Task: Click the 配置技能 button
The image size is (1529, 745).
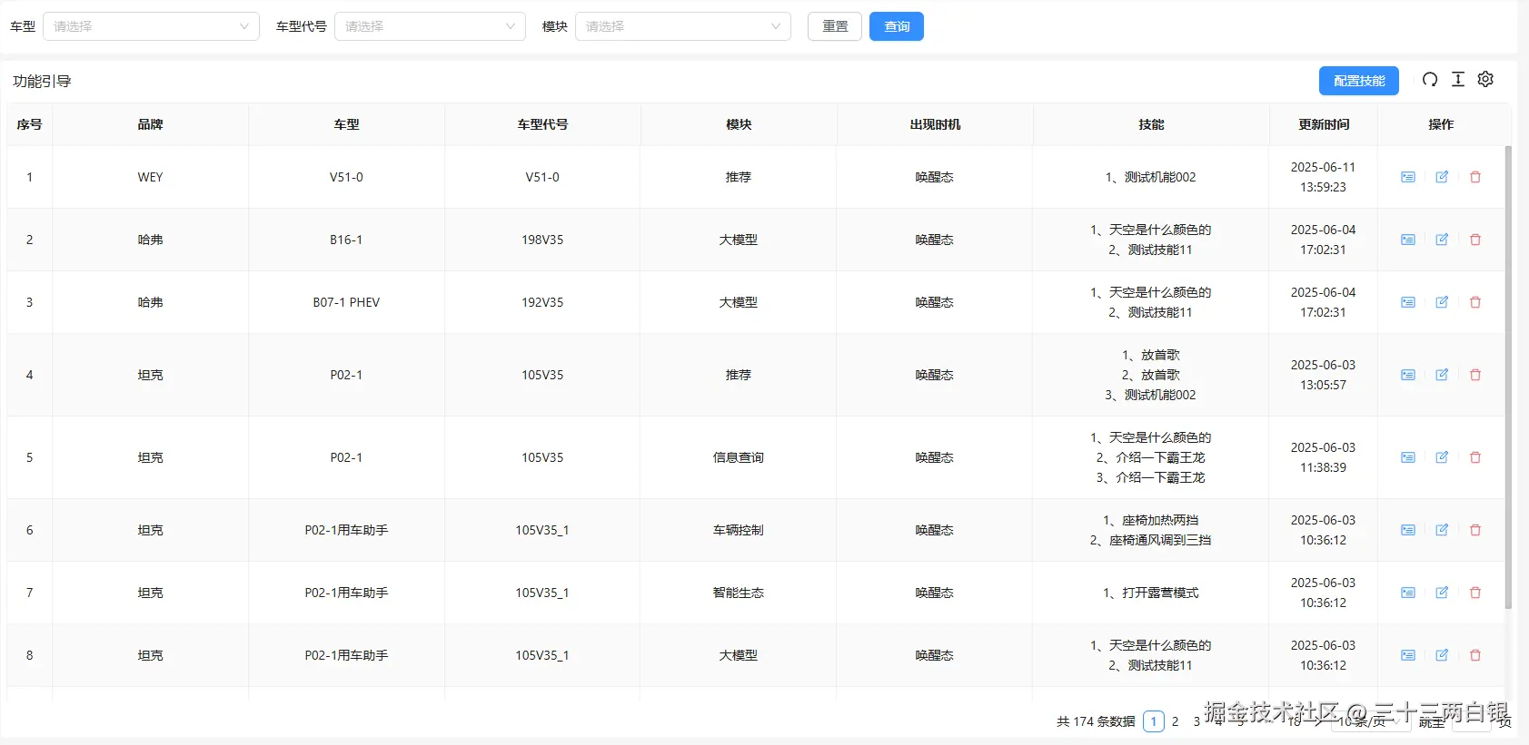Action: (x=1359, y=81)
